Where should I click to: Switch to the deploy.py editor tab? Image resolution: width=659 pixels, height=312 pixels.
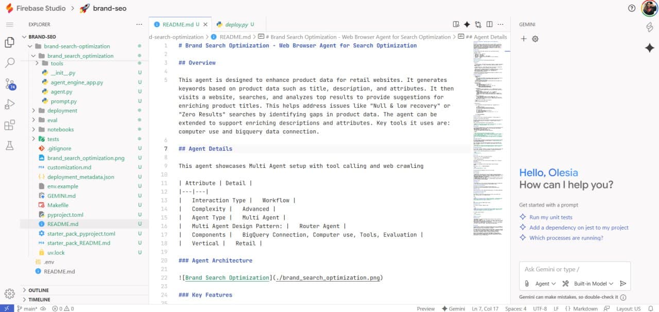point(236,24)
